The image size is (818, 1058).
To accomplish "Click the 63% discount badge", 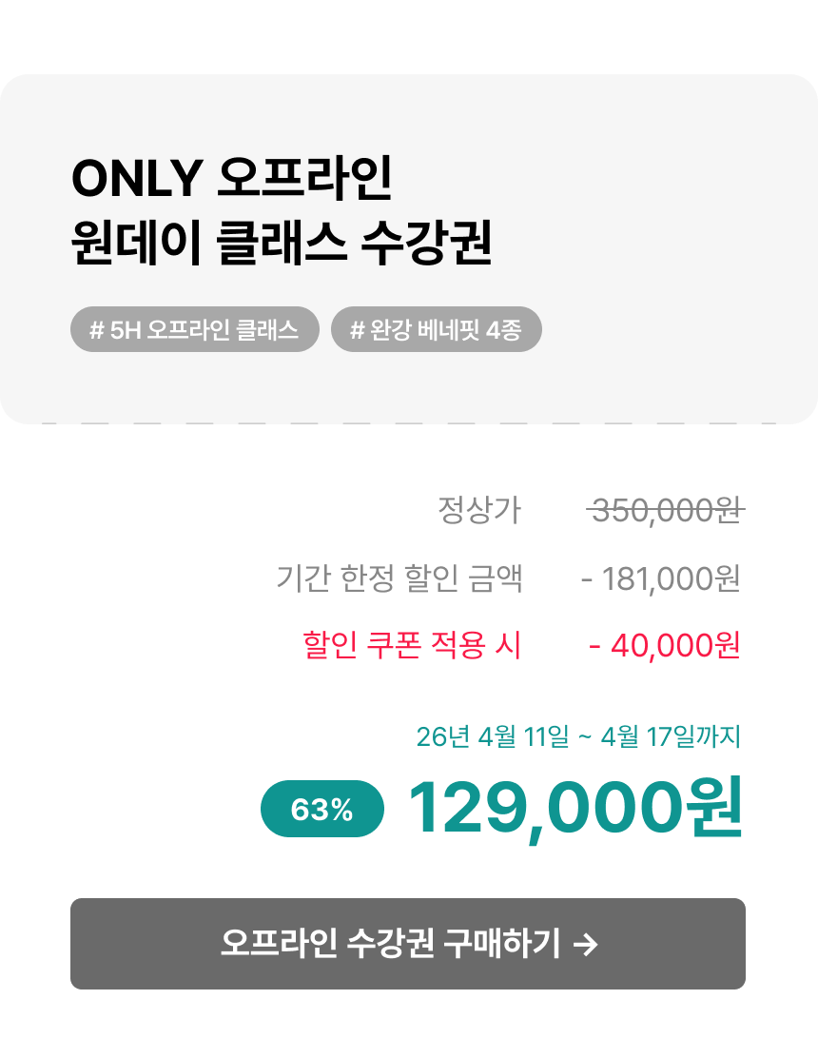I will [322, 810].
